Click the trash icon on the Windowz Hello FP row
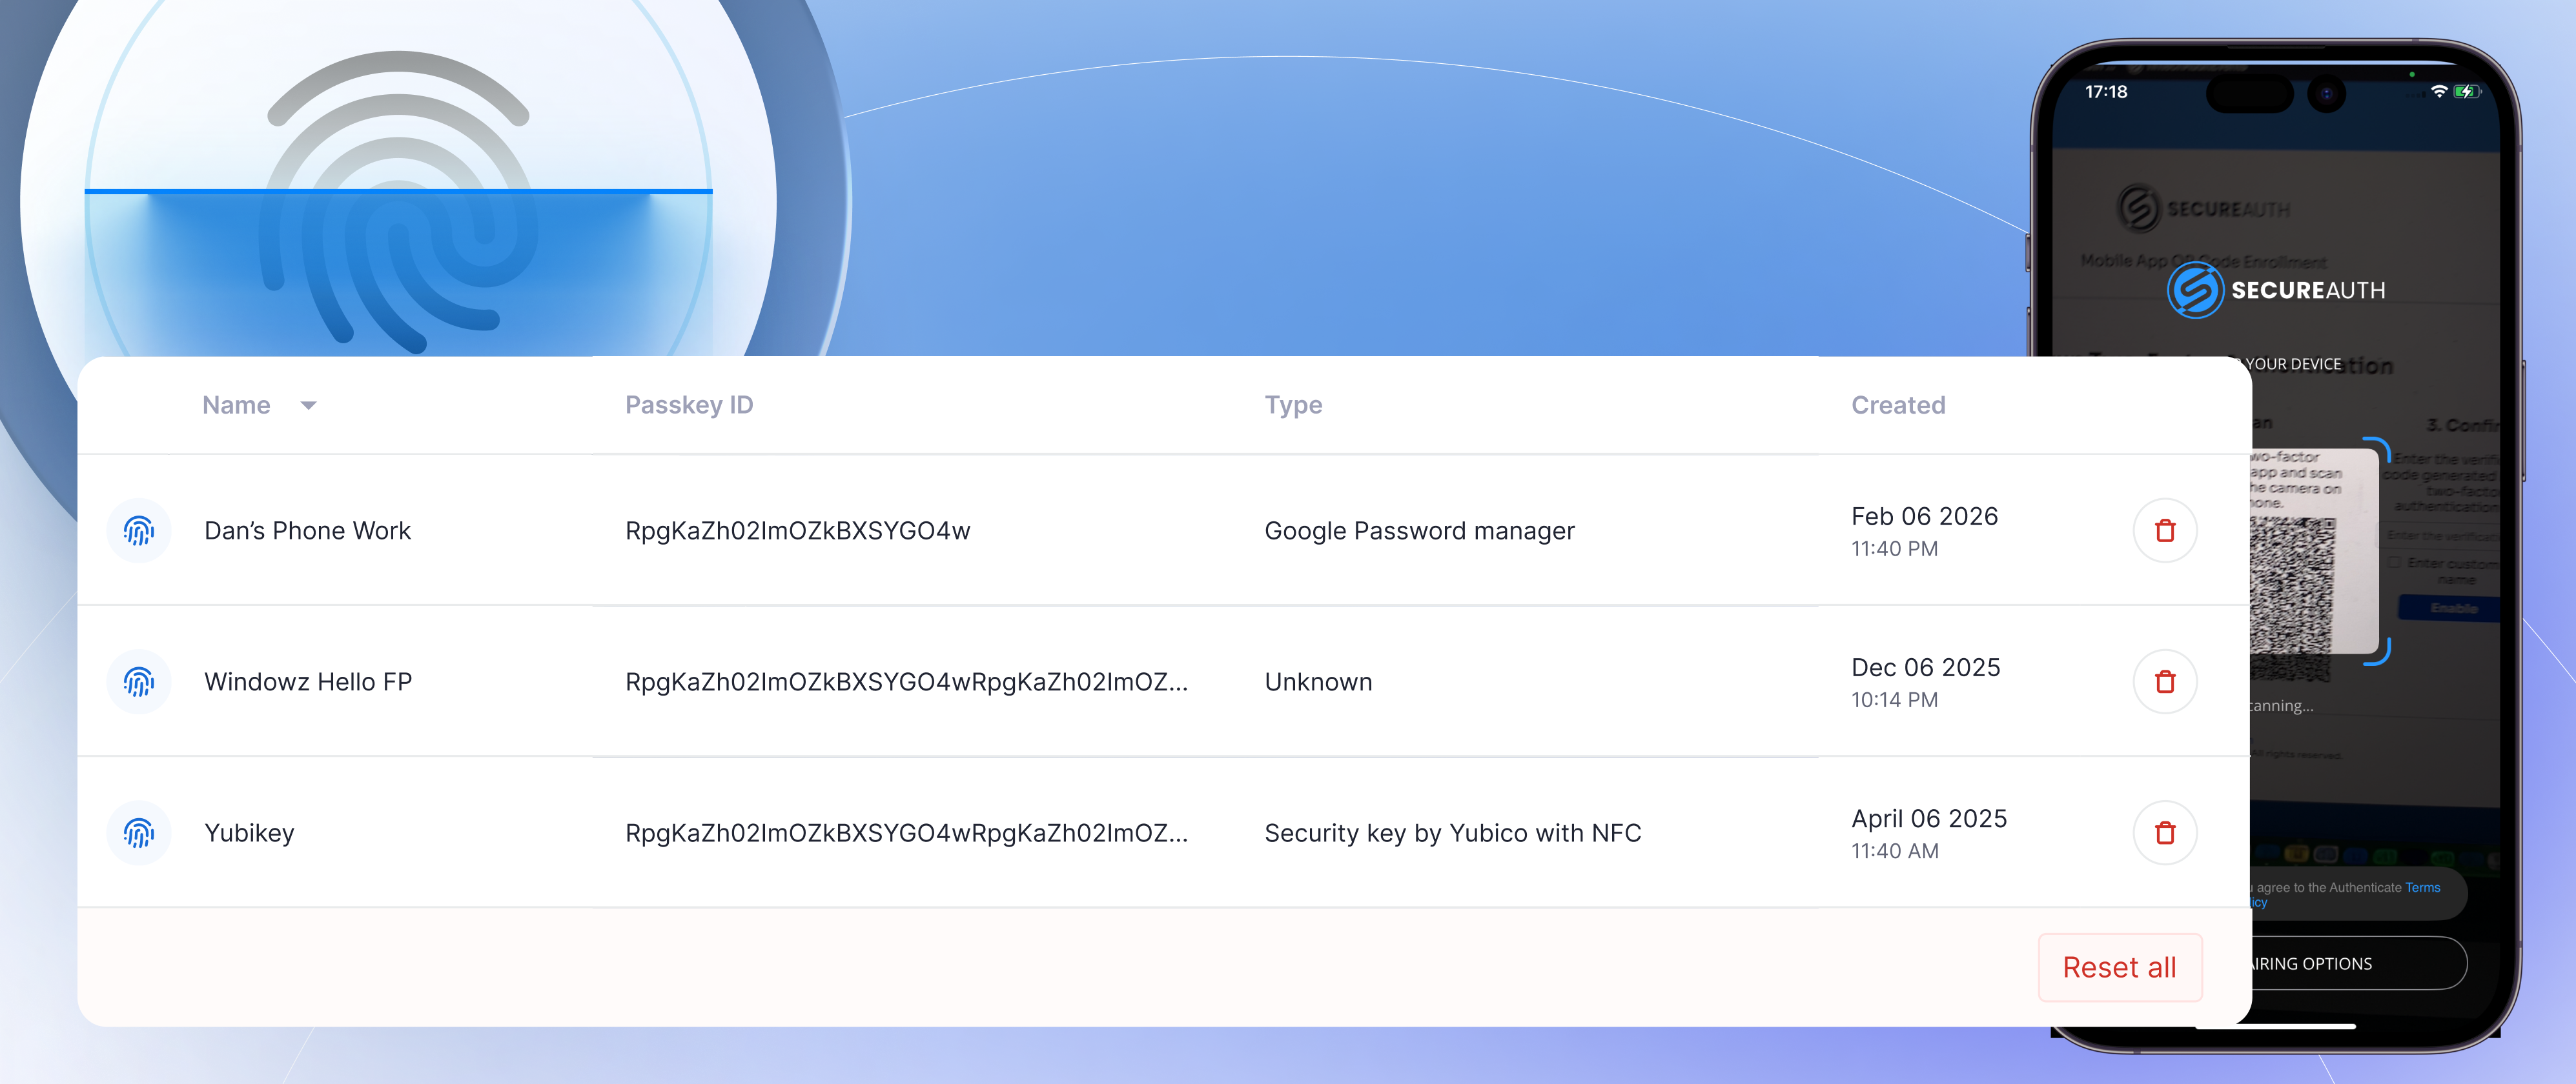The width and height of the screenshot is (2576, 1084). click(x=2165, y=681)
